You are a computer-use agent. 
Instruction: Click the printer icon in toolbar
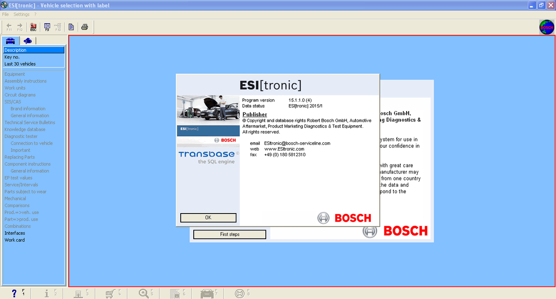pos(85,27)
